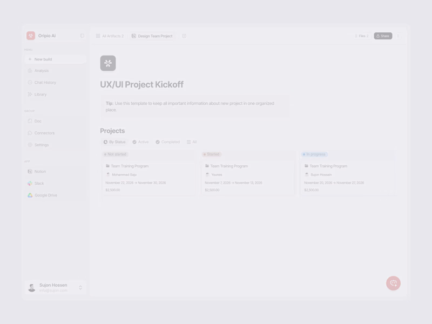This screenshot has height=324, width=432.
Task: Open the Settings page
Action: [x=56, y=145]
